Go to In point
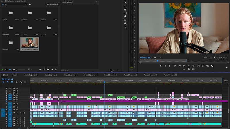 pyautogui.click(x=175, y=66)
